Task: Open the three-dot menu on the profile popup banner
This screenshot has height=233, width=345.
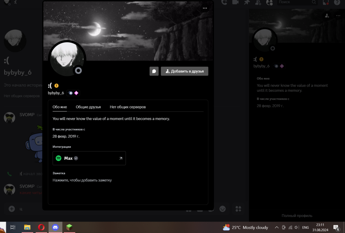Action: [205, 8]
